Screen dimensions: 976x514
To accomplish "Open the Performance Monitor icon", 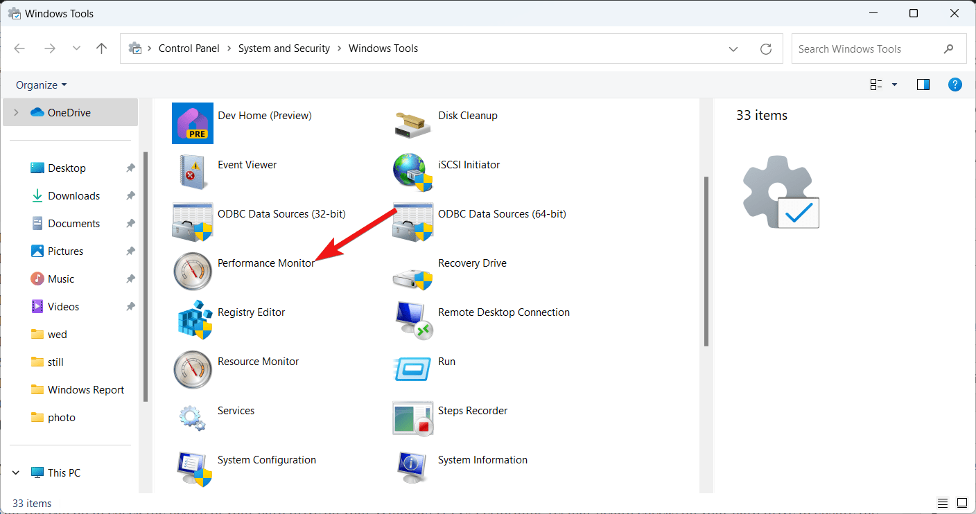I will [x=192, y=271].
